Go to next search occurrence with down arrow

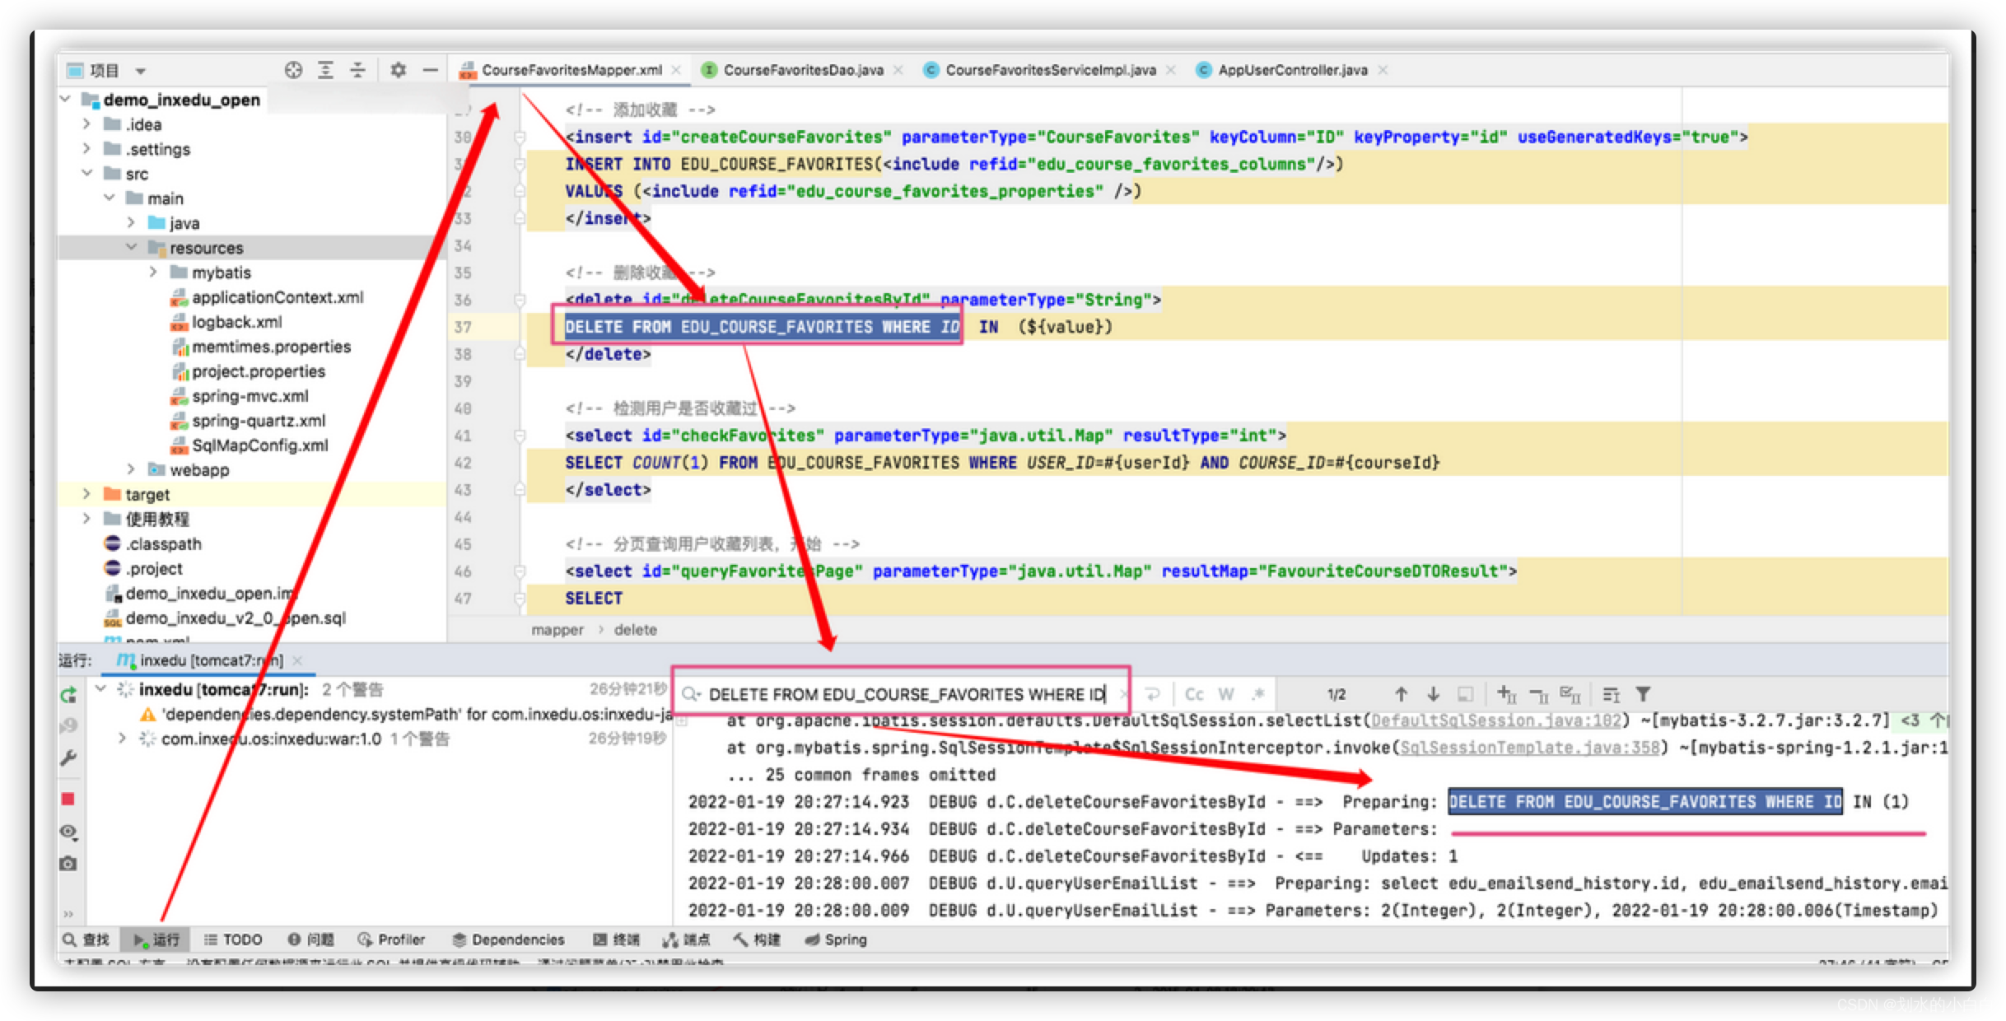1433,694
